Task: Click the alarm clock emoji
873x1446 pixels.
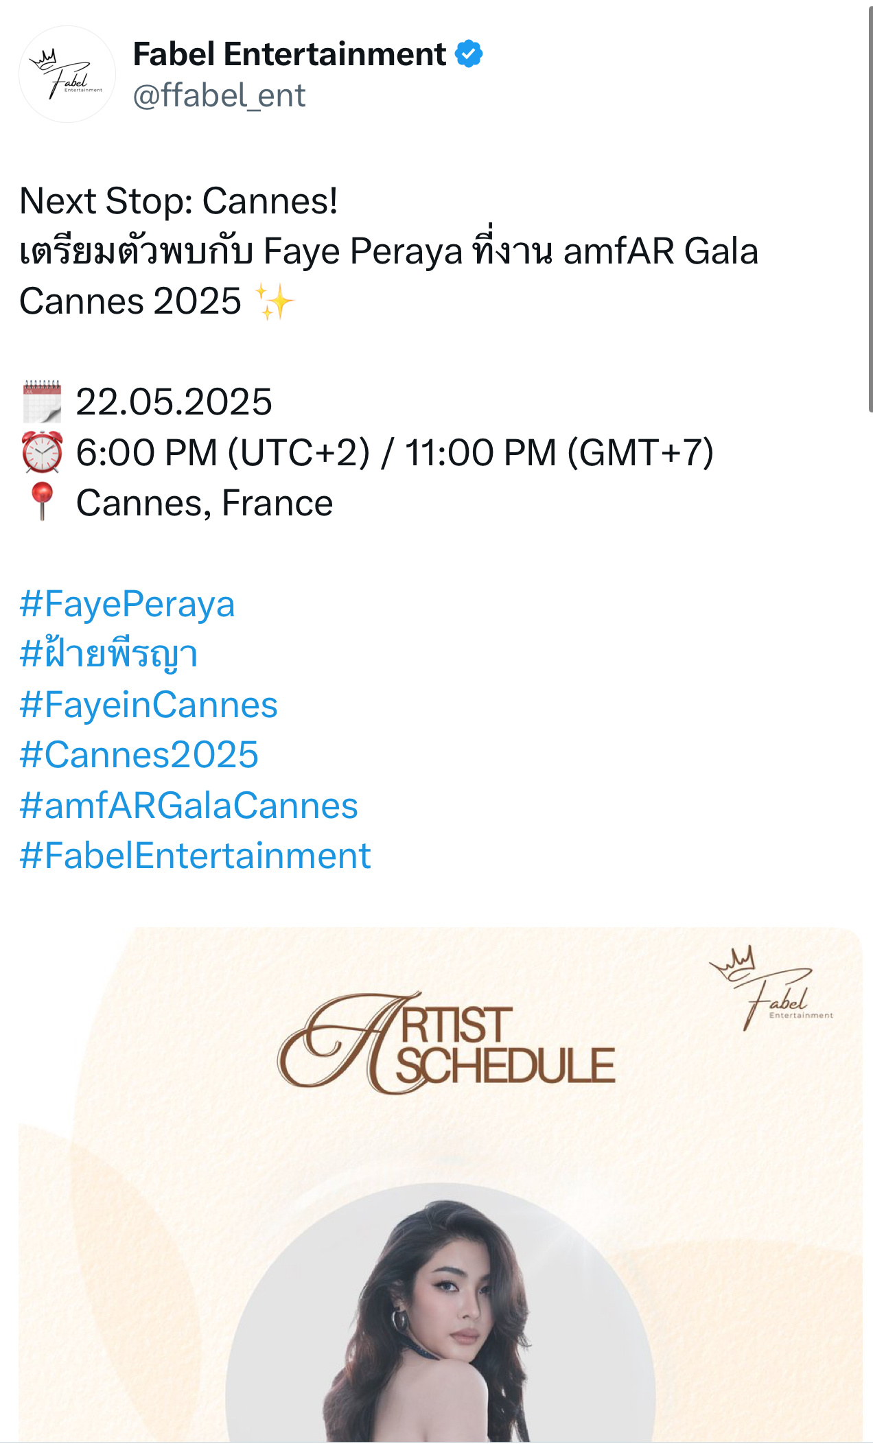Action: click(x=42, y=452)
